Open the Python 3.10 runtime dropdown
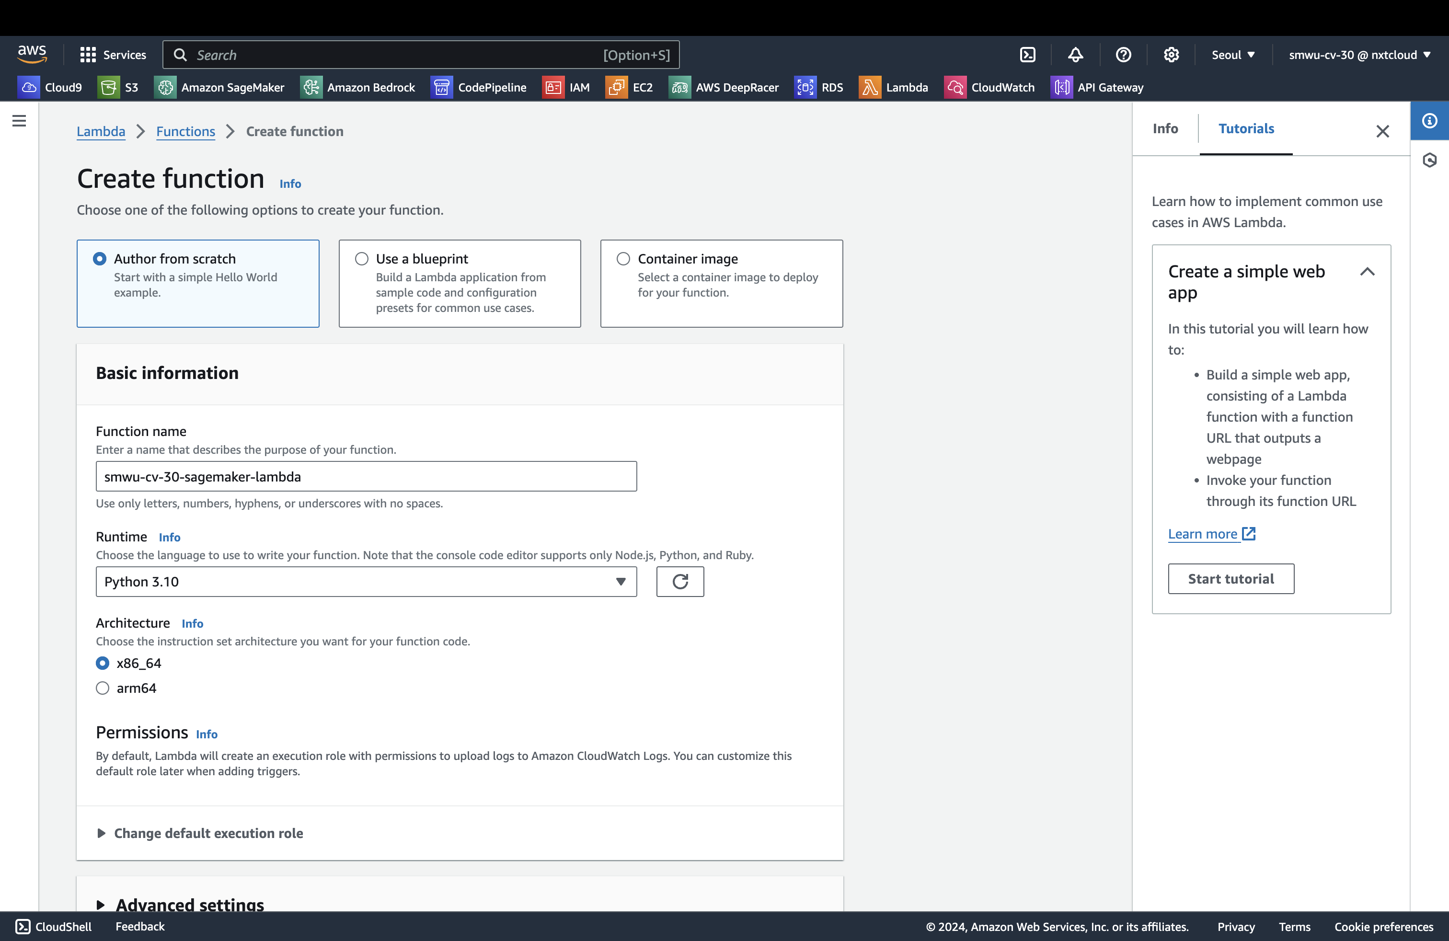This screenshot has height=941, width=1449. (366, 581)
